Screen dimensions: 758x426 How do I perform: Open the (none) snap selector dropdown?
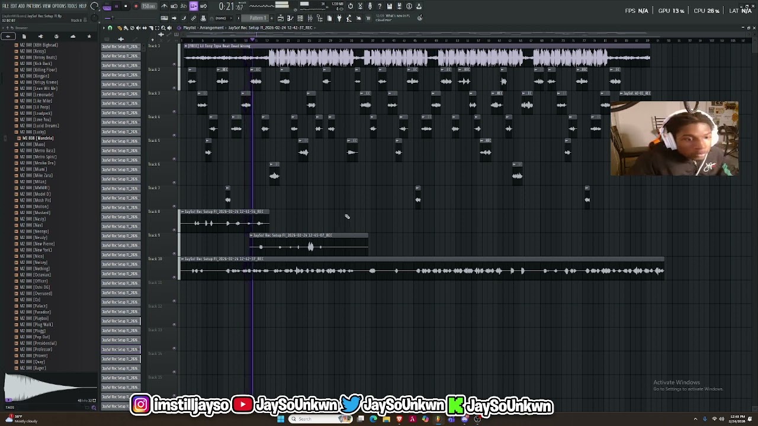tap(224, 18)
